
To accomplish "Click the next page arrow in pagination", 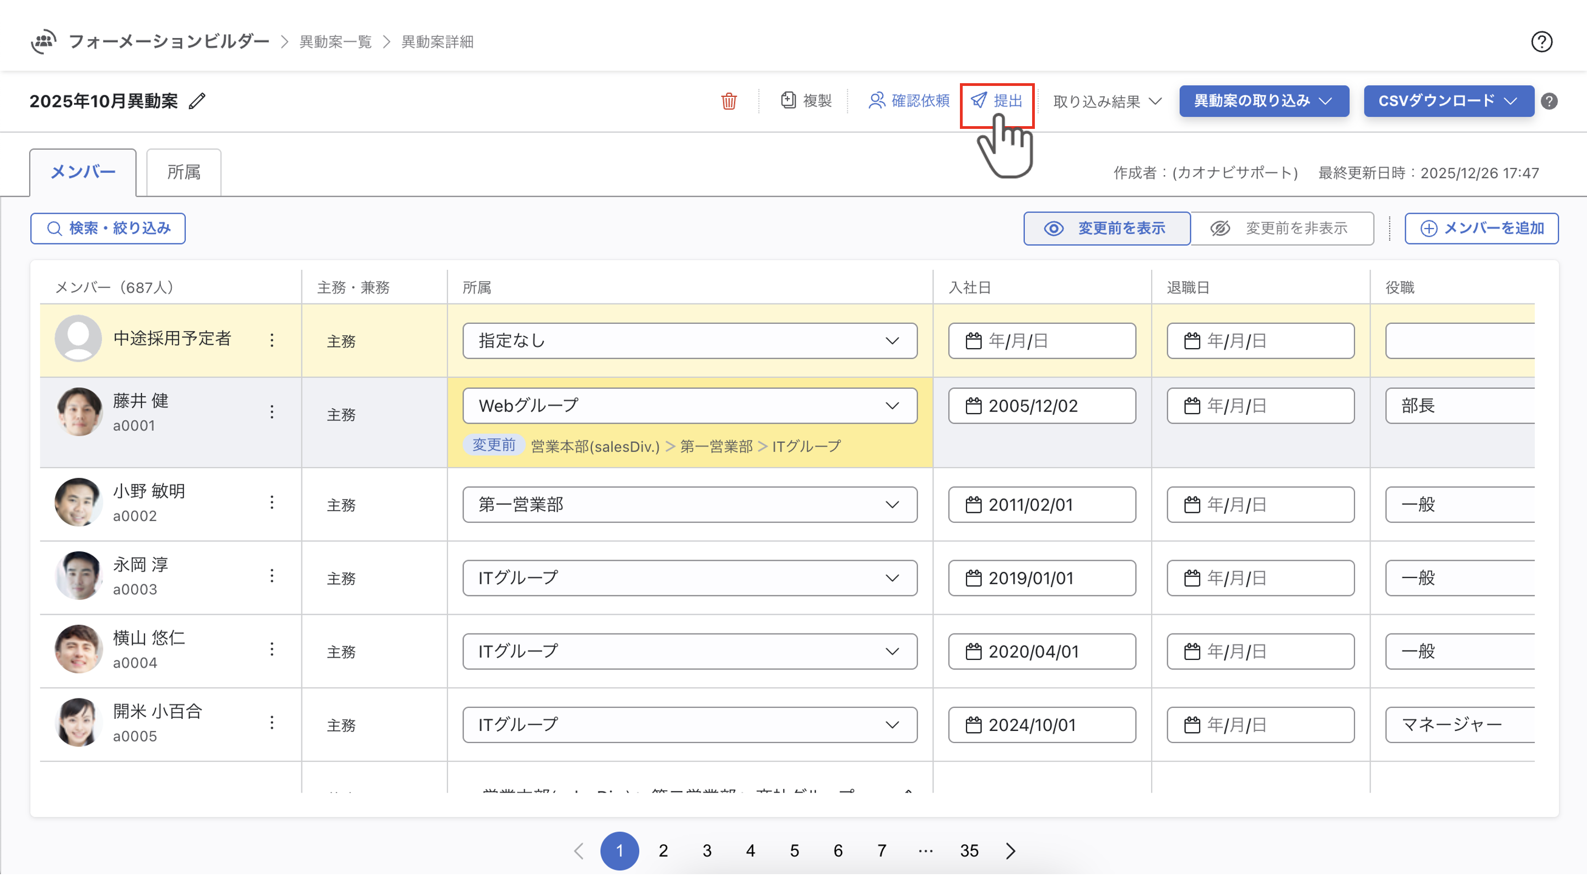I will (1011, 852).
